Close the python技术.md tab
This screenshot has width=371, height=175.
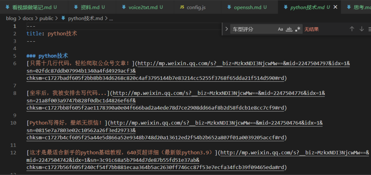pos(335,7)
